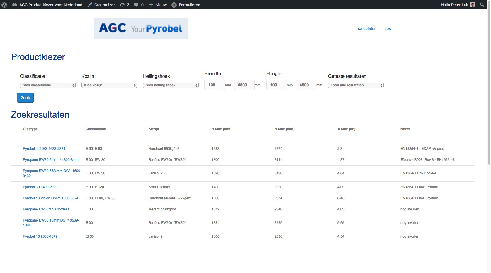Open AGC Productkiezer voor Nederland dashboard
This screenshot has width=491, height=273.
(47, 5)
